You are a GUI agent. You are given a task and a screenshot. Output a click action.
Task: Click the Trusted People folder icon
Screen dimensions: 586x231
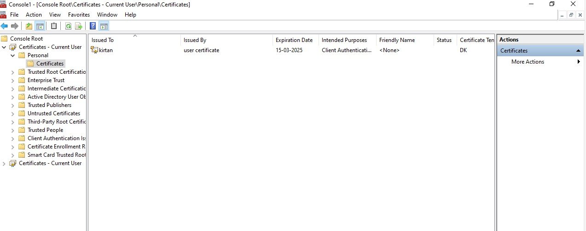pyautogui.click(x=22, y=130)
